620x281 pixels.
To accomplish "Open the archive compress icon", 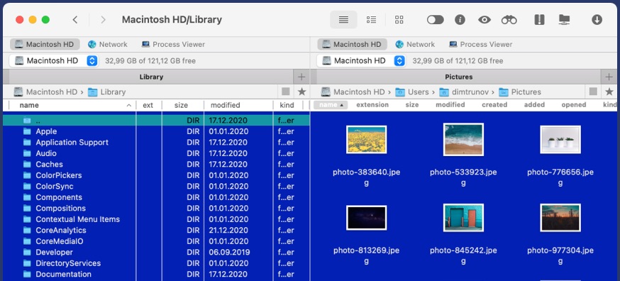I will click(x=539, y=20).
